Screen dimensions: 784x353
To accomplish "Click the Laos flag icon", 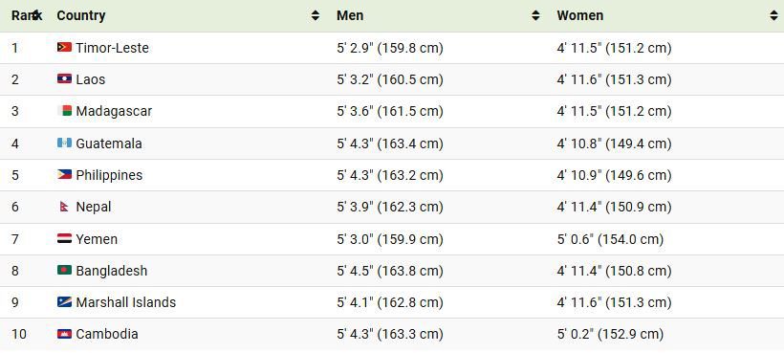I will pyautogui.click(x=64, y=79).
